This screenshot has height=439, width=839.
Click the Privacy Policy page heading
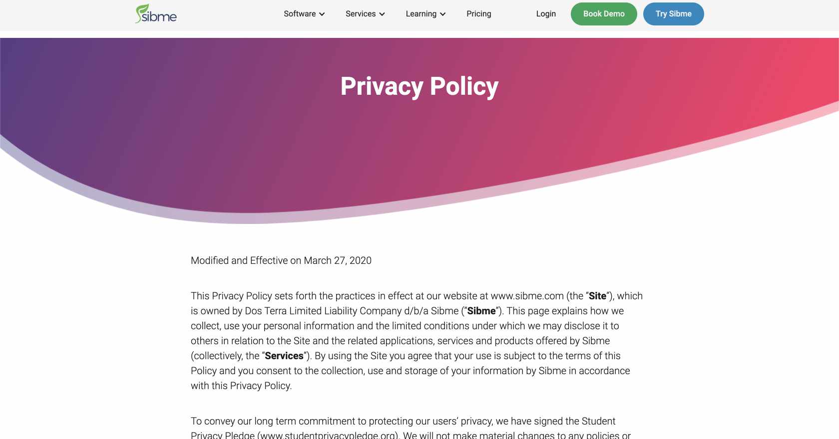[419, 87]
